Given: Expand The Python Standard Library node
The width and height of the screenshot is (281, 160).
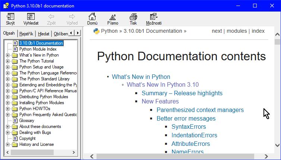Looking at the screenshot, I should tap(7, 79).
